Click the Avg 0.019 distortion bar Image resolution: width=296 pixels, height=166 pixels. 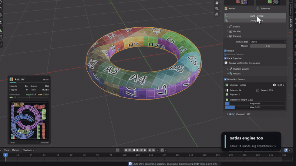[255, 104]
